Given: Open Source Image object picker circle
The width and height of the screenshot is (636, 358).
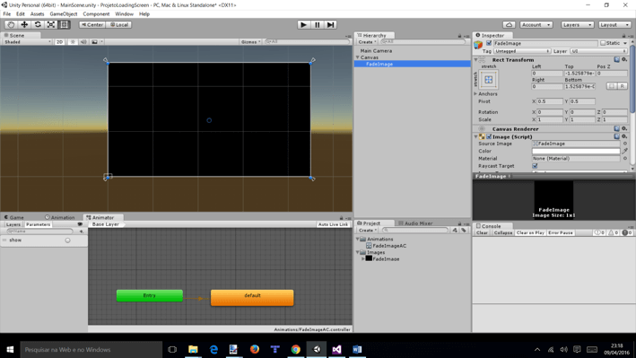Looking at the screenshot, I should click(625, 144).
